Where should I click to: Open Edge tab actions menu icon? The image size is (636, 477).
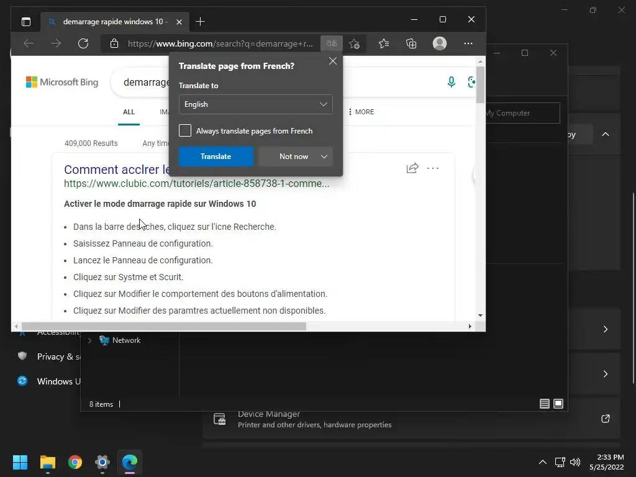[26, 22]
